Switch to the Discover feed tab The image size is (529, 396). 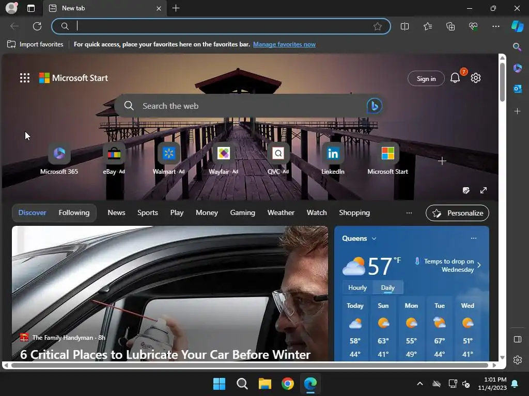point(32,212)
